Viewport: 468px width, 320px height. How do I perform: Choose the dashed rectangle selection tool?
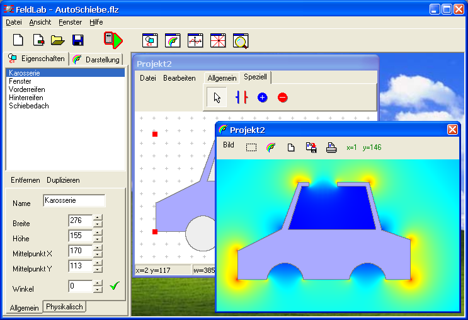point(251,147)
